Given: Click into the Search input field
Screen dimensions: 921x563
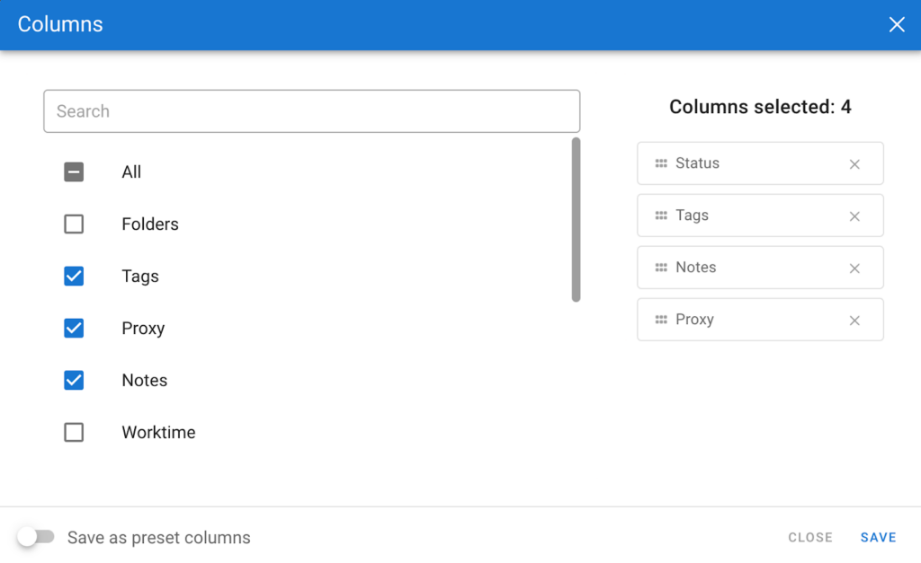Looking at the screenshot, I should pos(311,111).
